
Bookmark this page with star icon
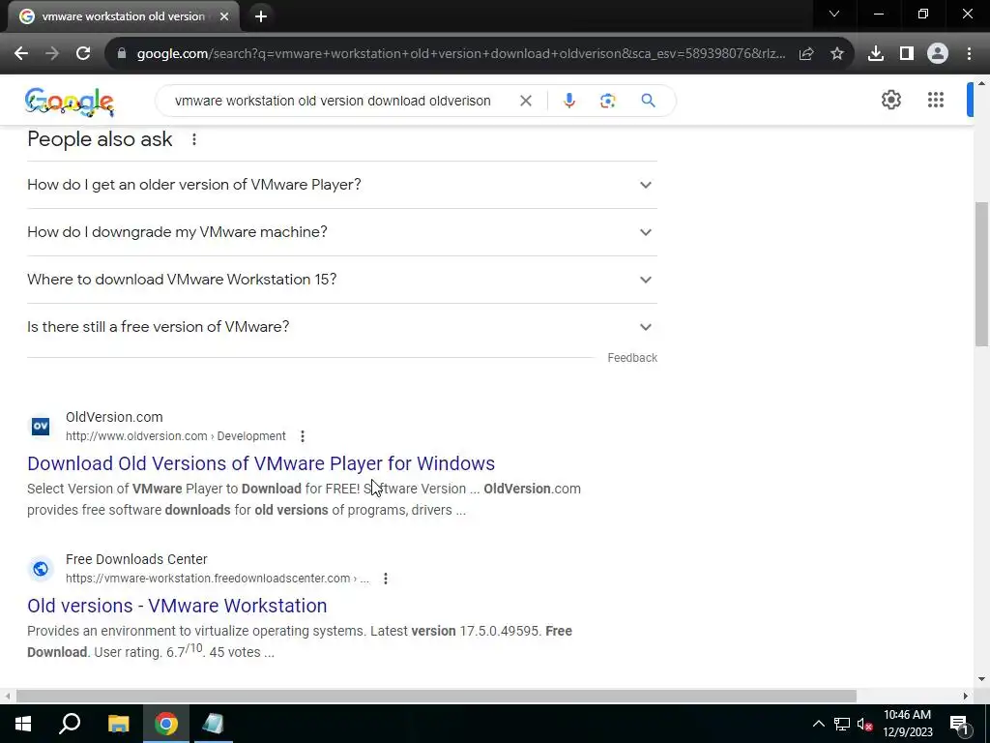(837, 54)
